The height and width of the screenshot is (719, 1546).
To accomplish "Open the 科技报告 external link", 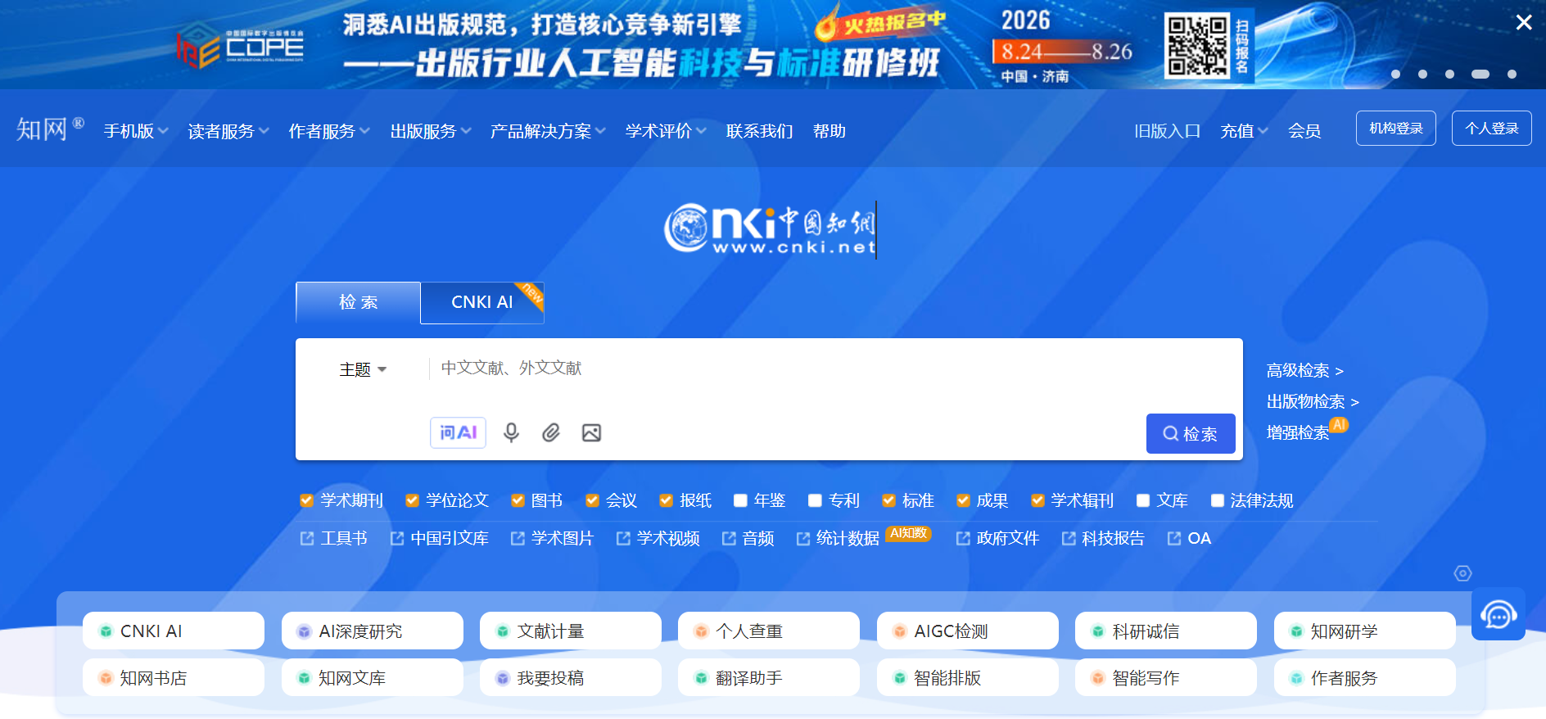I will click(1104, 538).
